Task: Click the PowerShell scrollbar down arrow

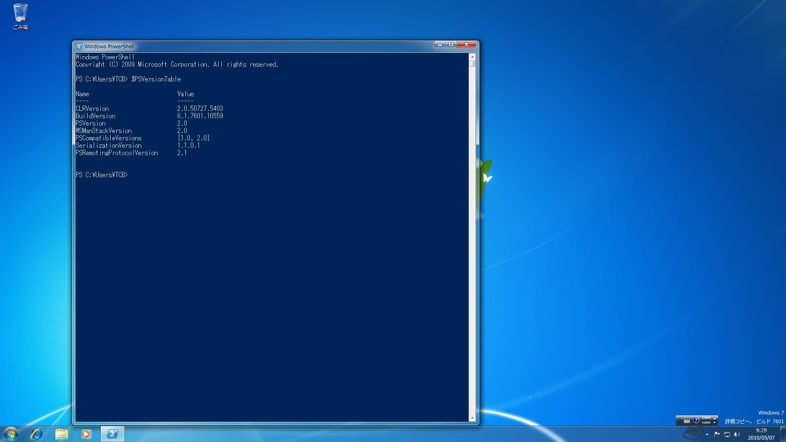Action: [472, 418]
